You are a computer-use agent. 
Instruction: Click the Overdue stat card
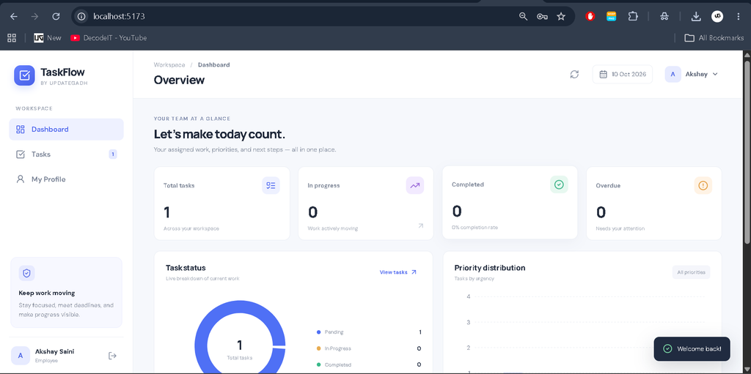pos(653,203)
